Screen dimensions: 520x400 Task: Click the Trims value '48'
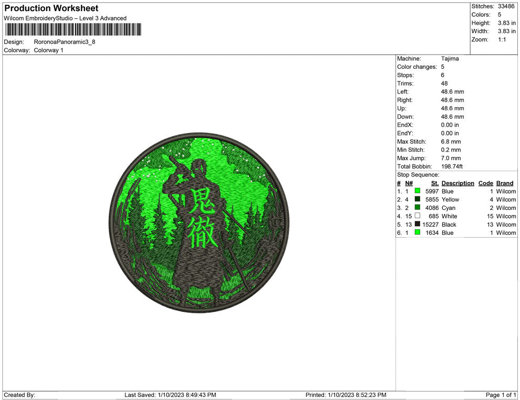point(444,83)
